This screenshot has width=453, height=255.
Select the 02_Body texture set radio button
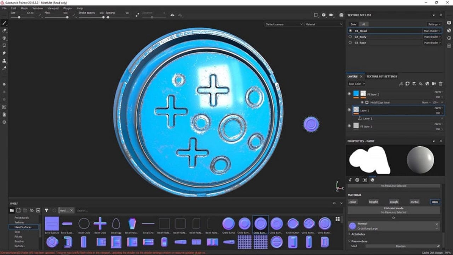[350, 37]
